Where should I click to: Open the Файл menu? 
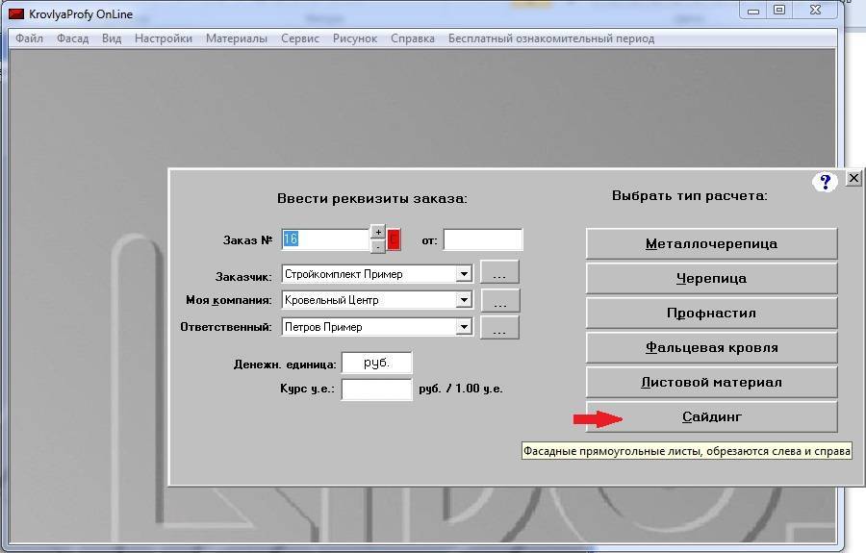(29, 38)
